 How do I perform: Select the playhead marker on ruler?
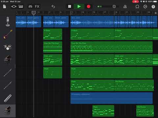[x=34, y=13]
